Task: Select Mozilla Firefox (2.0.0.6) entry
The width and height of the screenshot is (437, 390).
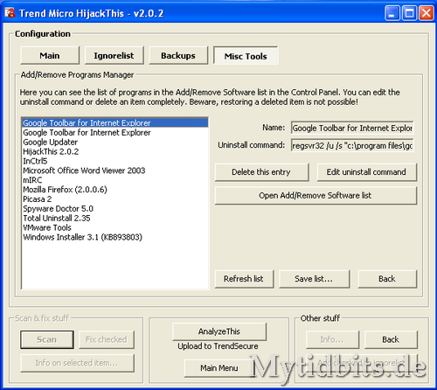Action: click(x=115, y=190)
